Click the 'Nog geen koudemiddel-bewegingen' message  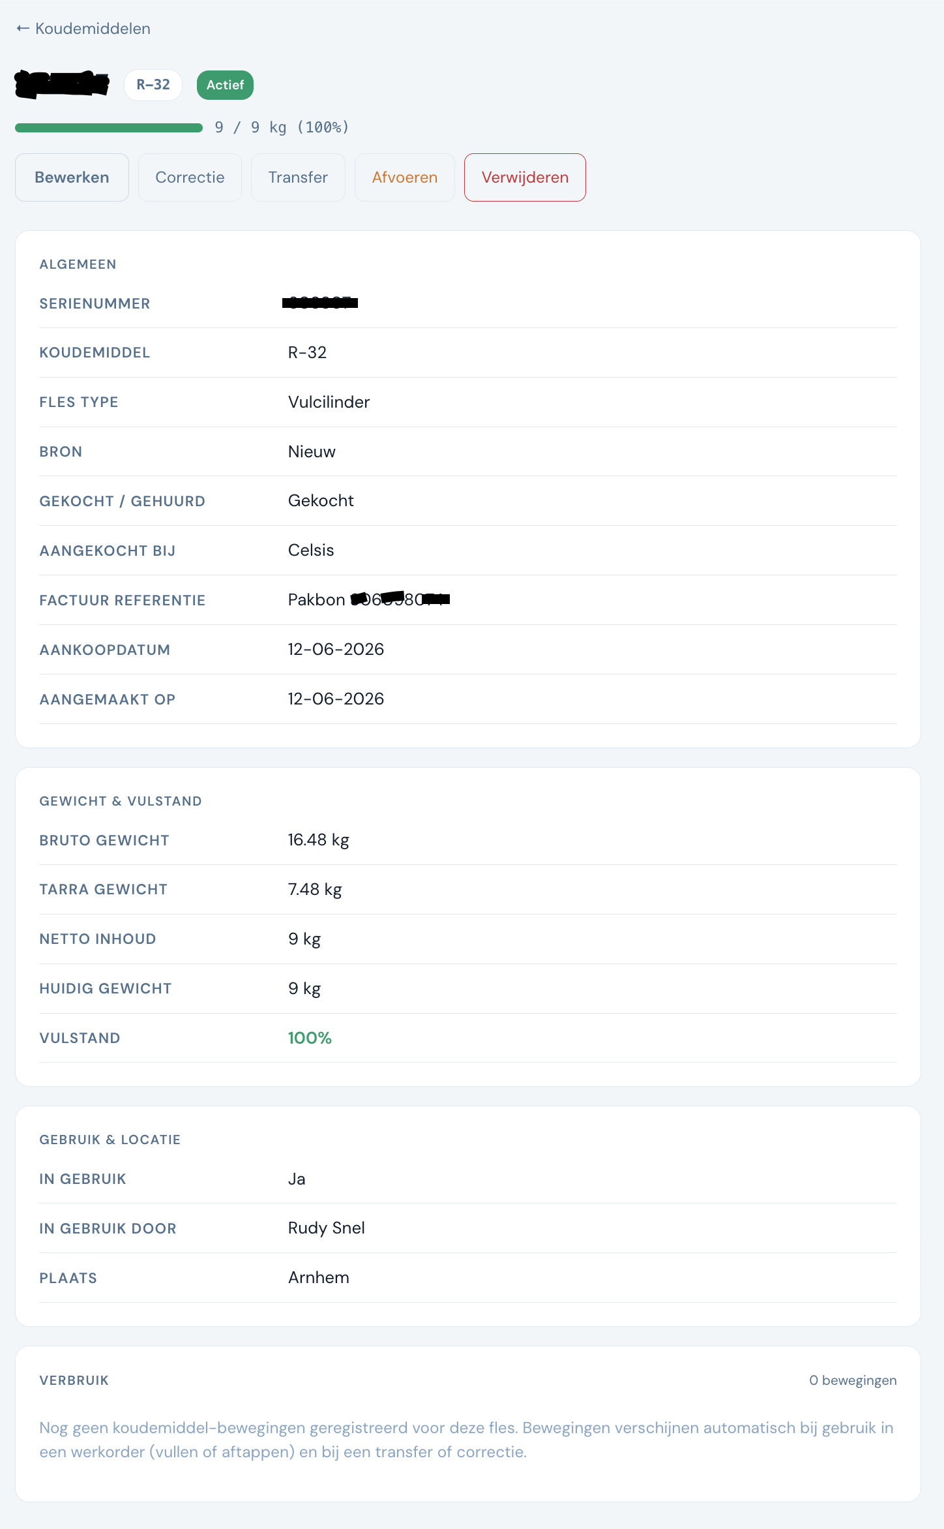466,1440
